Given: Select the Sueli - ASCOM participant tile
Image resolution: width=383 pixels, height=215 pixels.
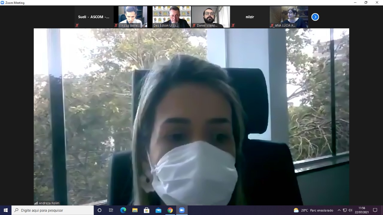Looking at the screenshot, I should coord(94,17).
